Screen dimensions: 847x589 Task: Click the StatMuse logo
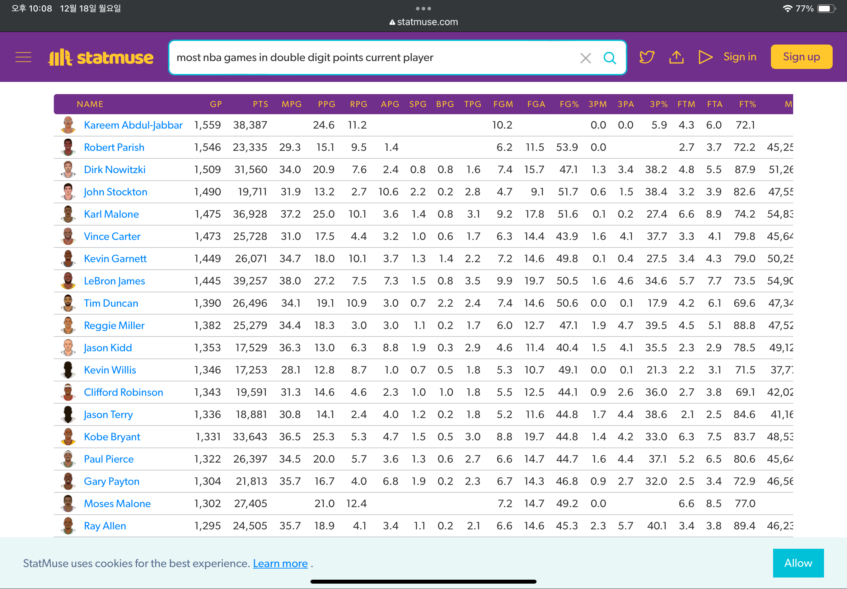(100, 57)
